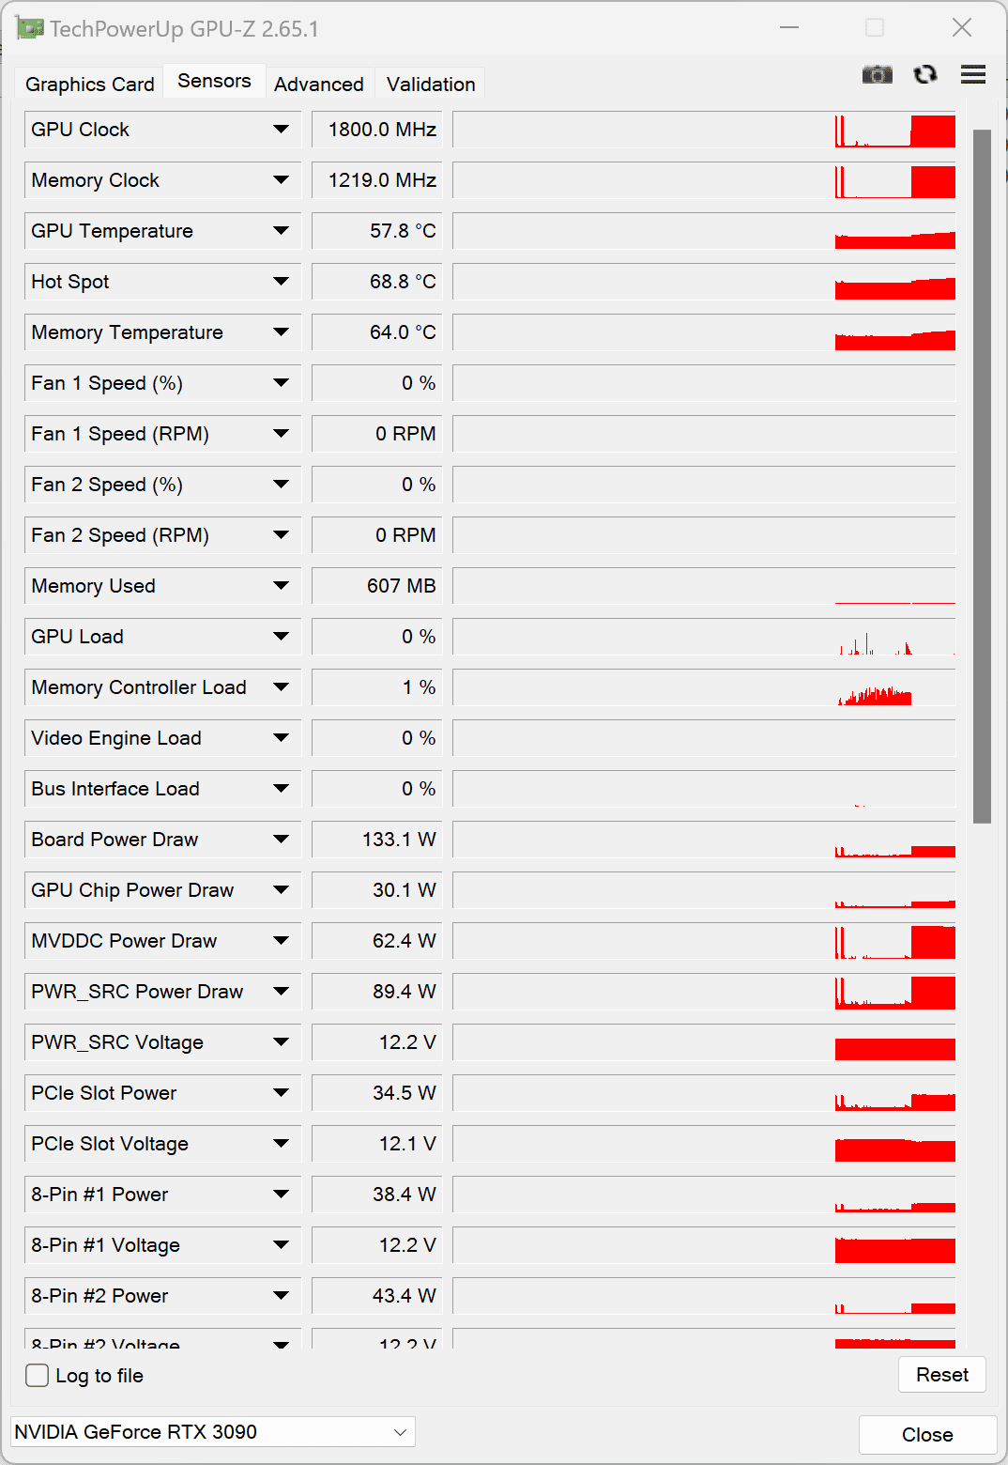Click the GPU Clock history graph
The width and height of the screenshot is (1008, 1465).
click(x=704, y=130)
